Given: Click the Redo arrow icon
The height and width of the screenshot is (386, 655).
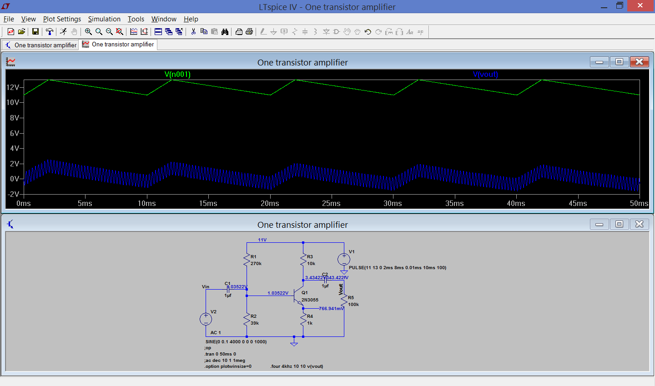Looking at the screenshot, I should 378,31.
